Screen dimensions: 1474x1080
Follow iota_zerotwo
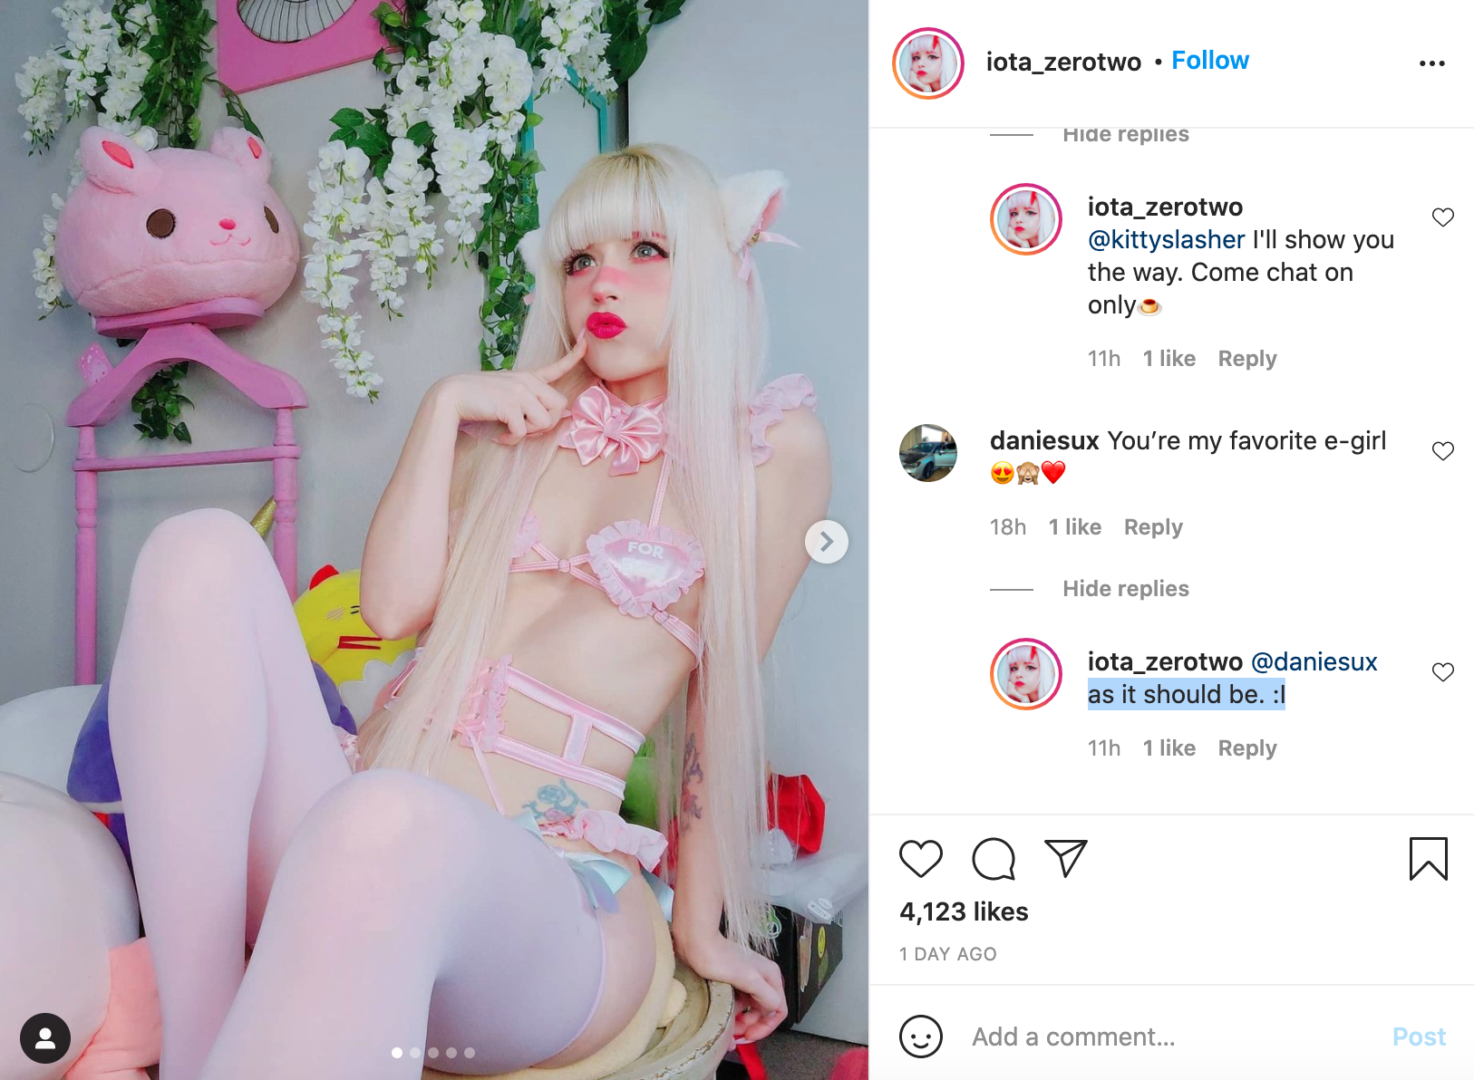(x=1210, y=61)
